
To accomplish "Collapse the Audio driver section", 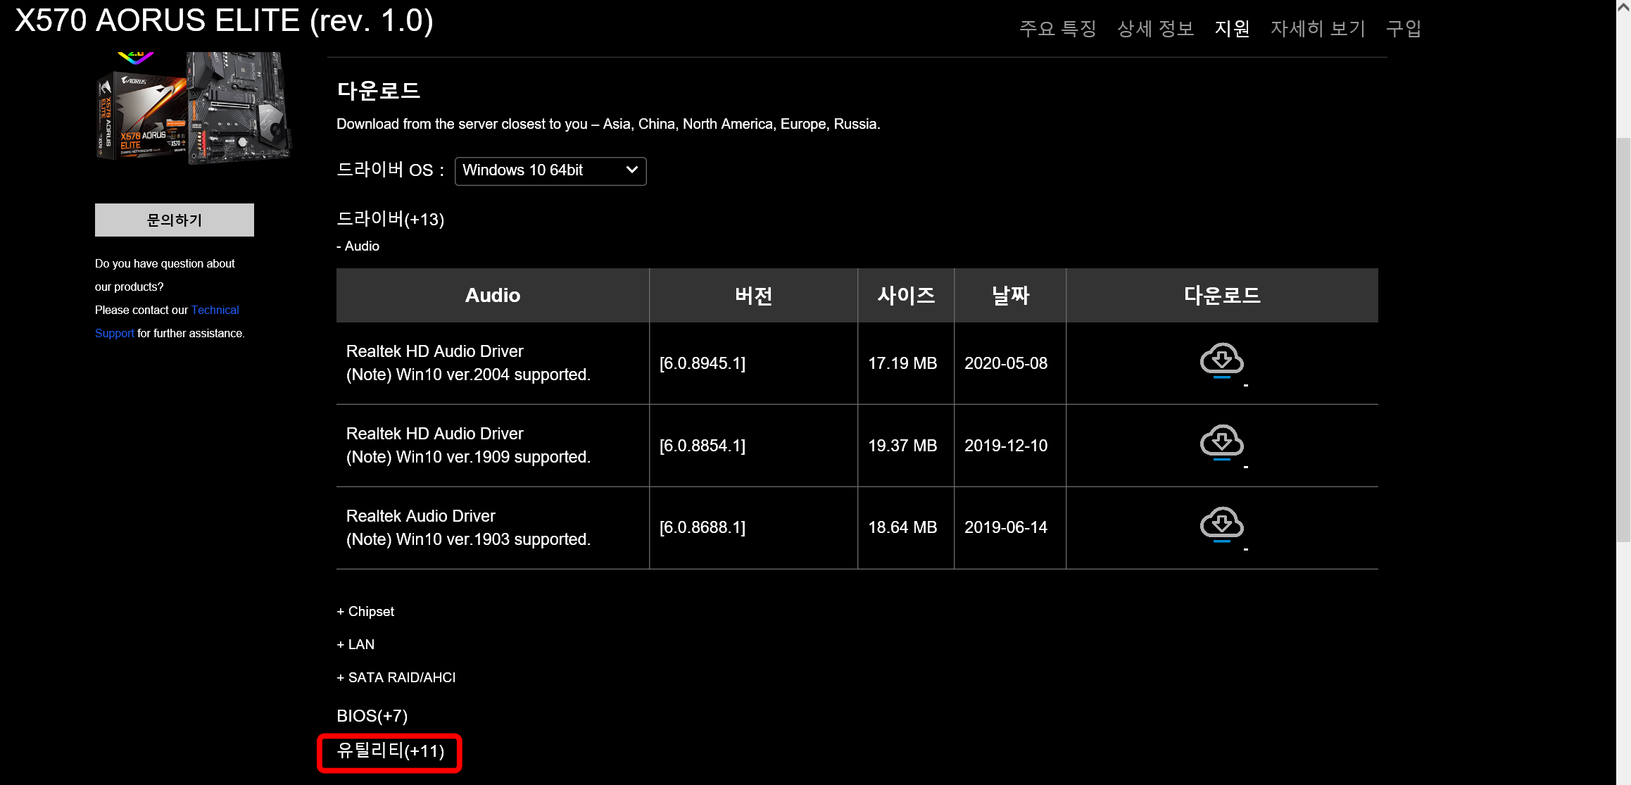I will coord(358,246).
